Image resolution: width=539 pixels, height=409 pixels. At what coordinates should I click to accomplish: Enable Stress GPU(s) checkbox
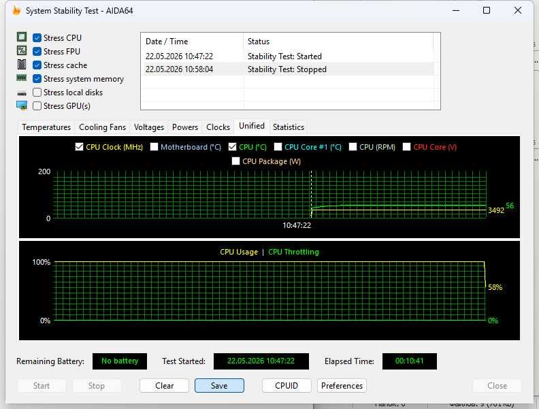(37, 106)
